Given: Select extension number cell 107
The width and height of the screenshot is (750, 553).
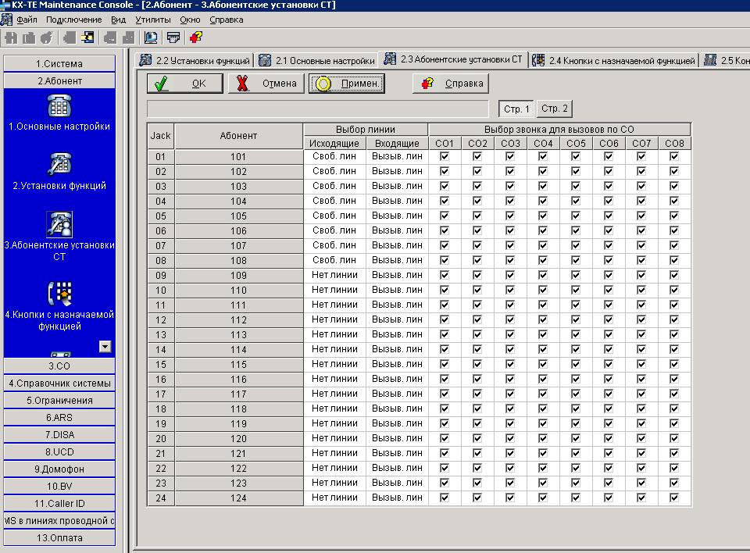Looking at the screenshot, I should point(239,245).
